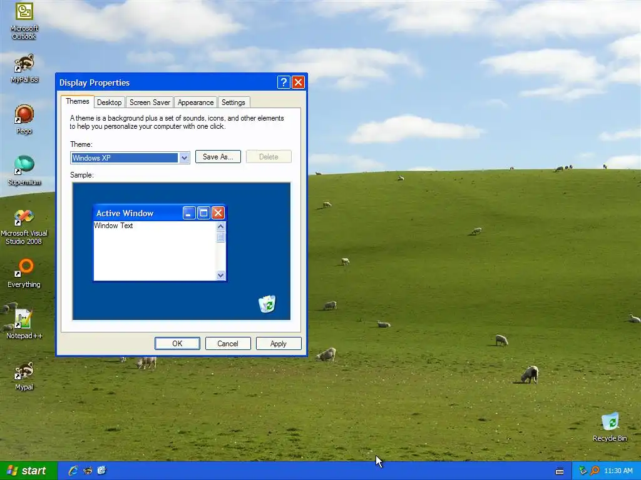Click the third Quick Launch icon
This screenshot has width=641, height=480.
click(x=101, y=471)
